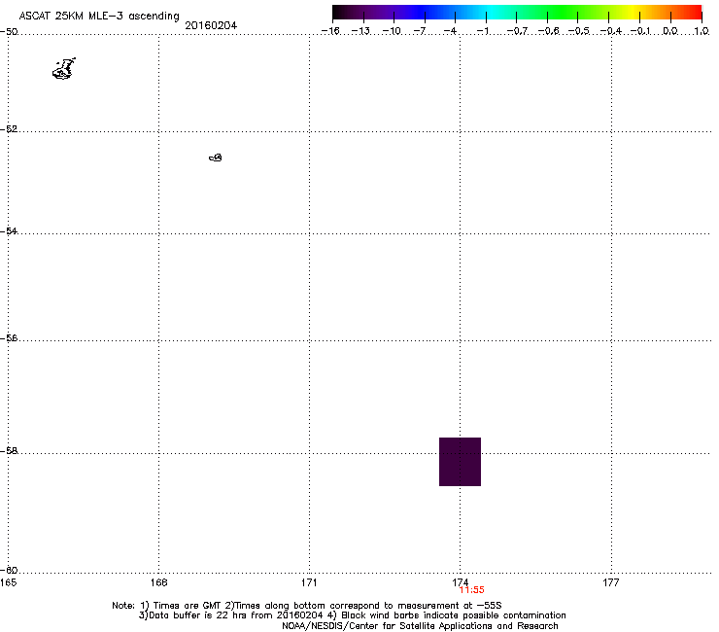Viewport: 719px width, 632px height.
Task: Click the color bar label '-7'
Action: [x=420, y=31]
